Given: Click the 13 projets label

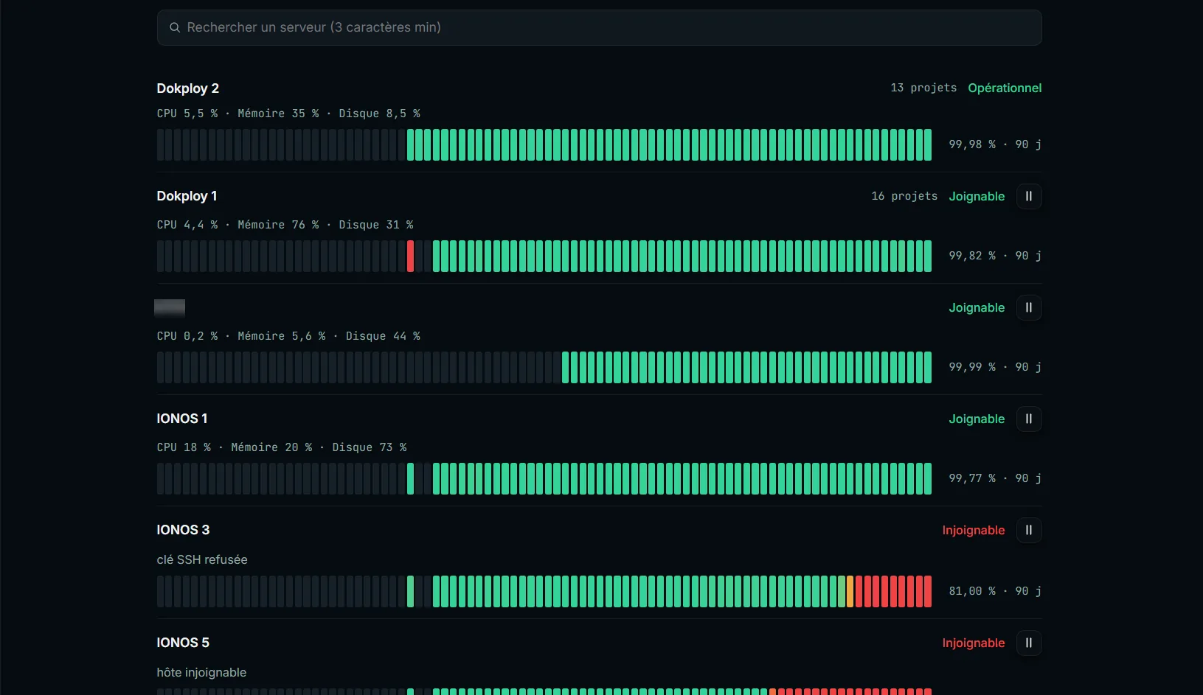Looking at the screenshot, I should [923, 88].
